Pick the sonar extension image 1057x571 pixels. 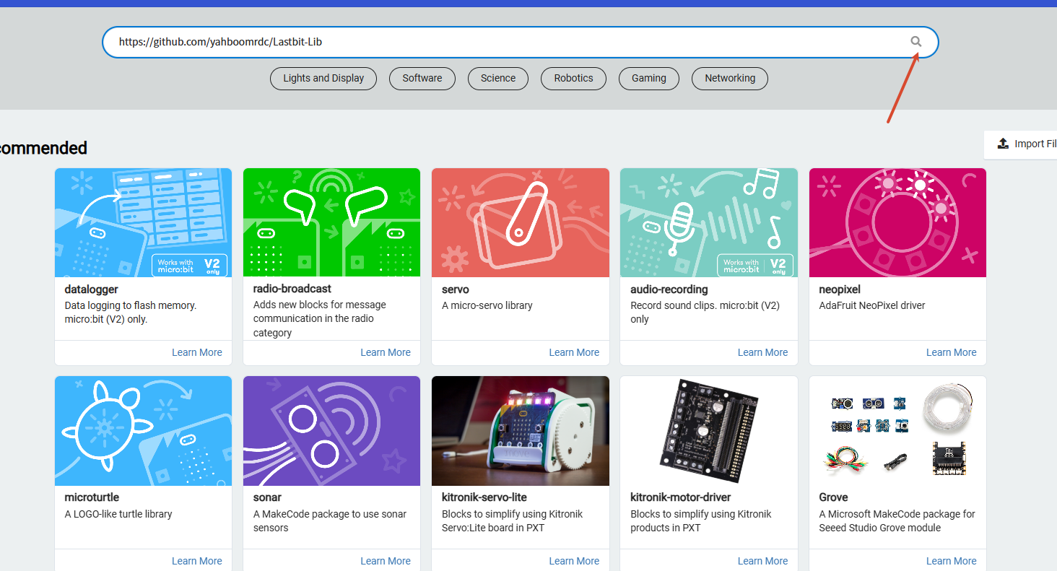[x=332, y=431]
